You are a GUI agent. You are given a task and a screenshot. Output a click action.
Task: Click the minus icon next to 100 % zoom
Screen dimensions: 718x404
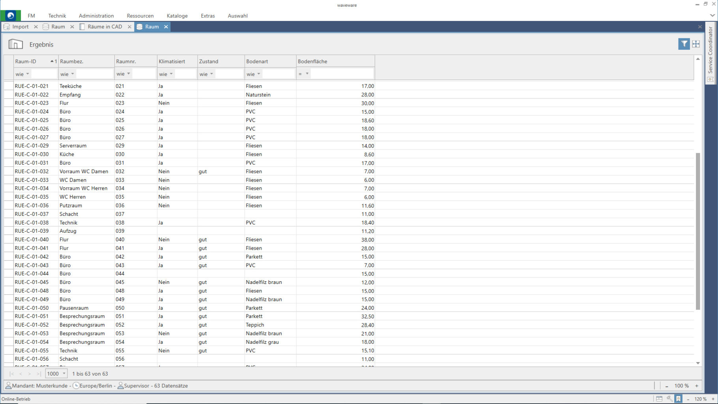pos(667,386)
